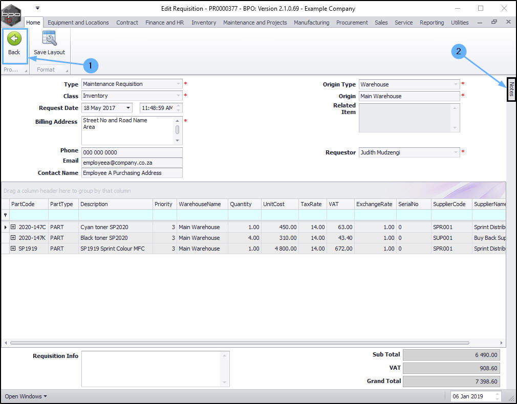
Task: Select SP1919 Sprint Colour MFC cell
Action: pyautogui.click(x=116, y=249)
